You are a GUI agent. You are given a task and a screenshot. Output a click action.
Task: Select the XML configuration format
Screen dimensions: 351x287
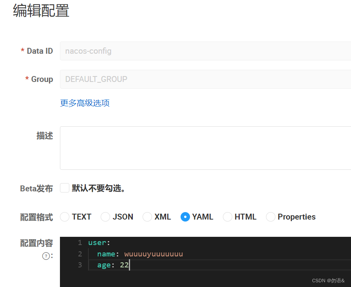pyautogui.click(x=147, y=217)
